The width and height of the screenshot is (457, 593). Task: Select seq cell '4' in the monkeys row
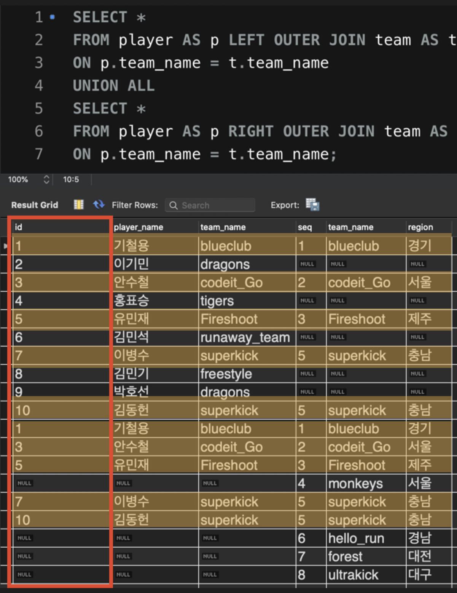pyautogui.click(x=311, y=483)
